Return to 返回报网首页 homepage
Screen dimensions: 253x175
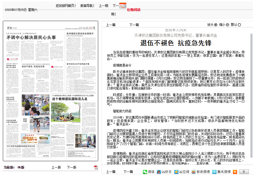65,6
